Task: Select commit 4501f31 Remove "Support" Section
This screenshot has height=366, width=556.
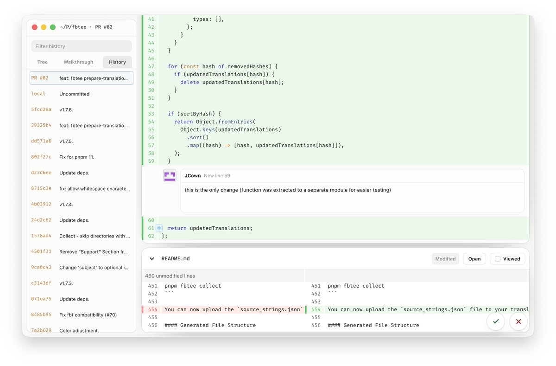Action: [x=82, y=251]
